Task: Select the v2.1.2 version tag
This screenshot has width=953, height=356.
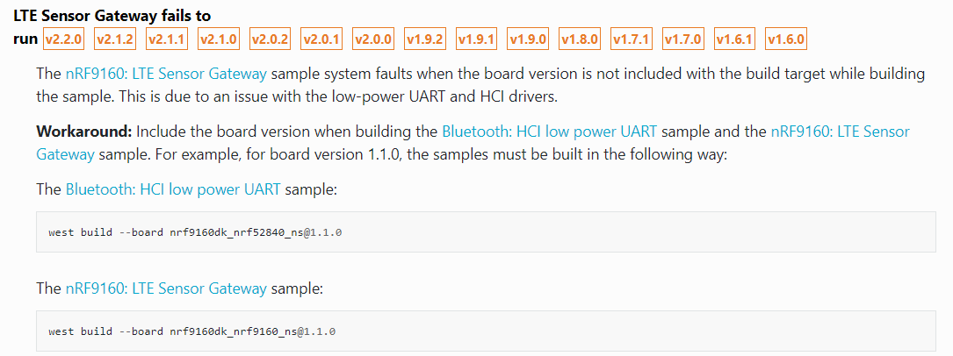Action: pyautogui.click(x=115, y=39)
